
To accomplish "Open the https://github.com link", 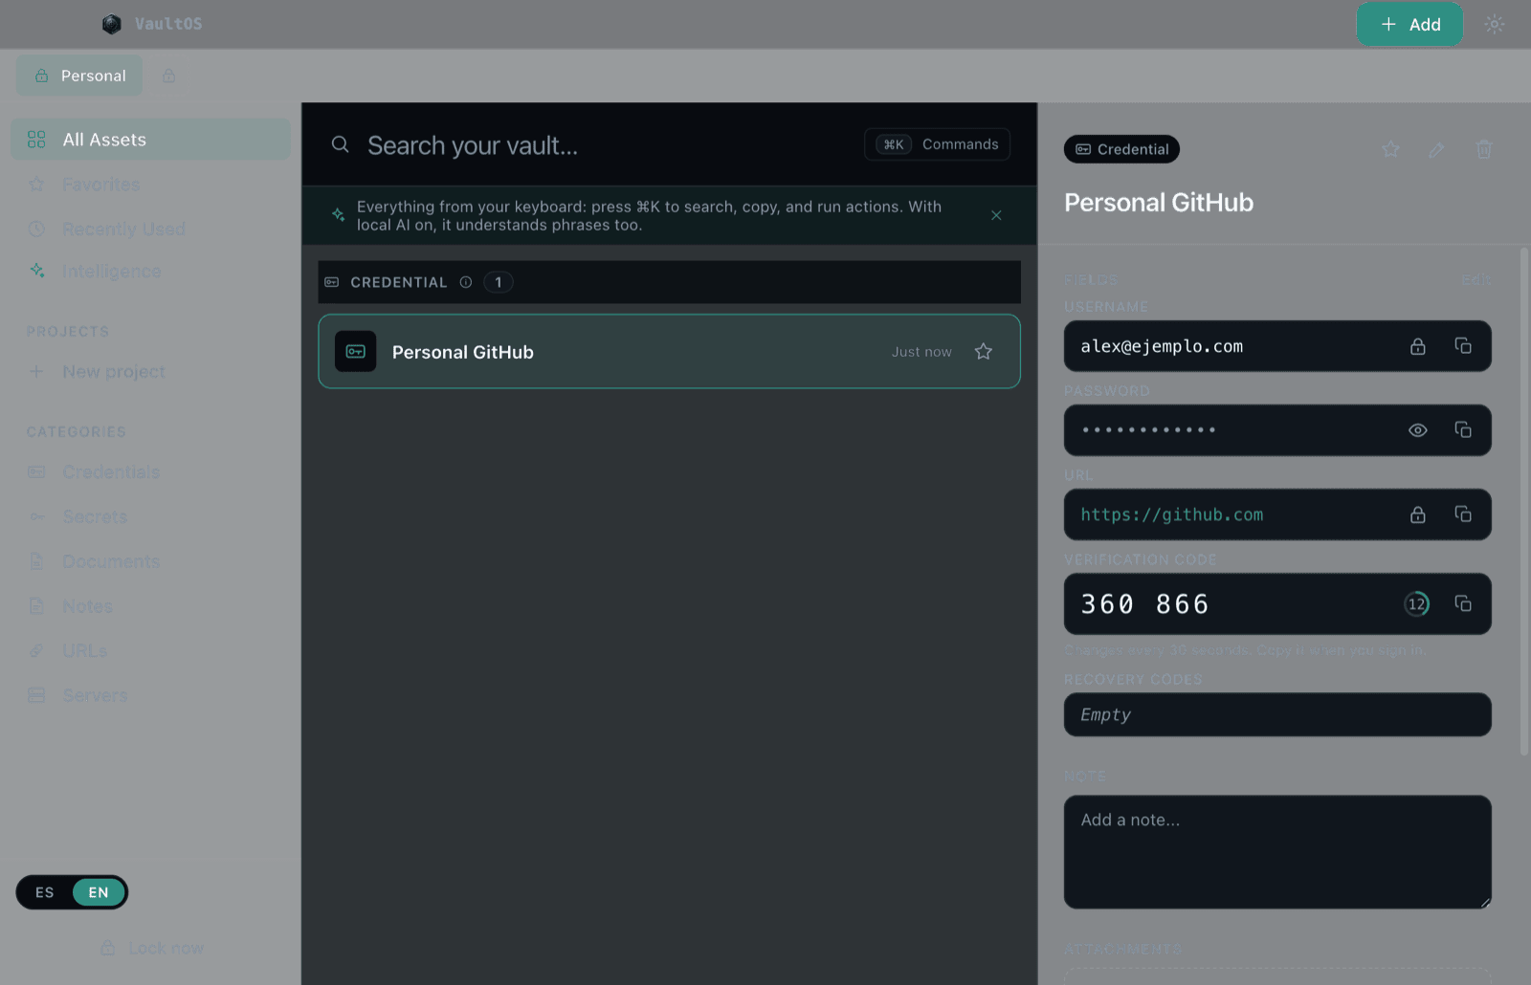I will (x=1172, y=514).
